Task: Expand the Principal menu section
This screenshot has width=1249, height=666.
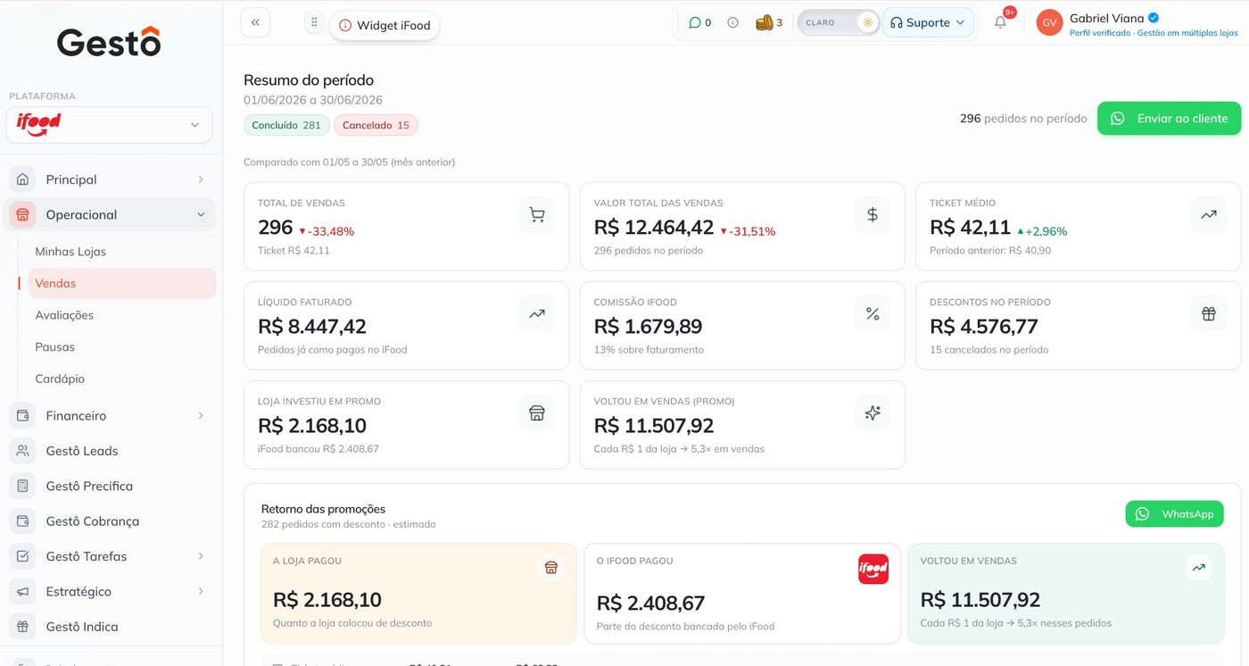Action: (109, 179)
